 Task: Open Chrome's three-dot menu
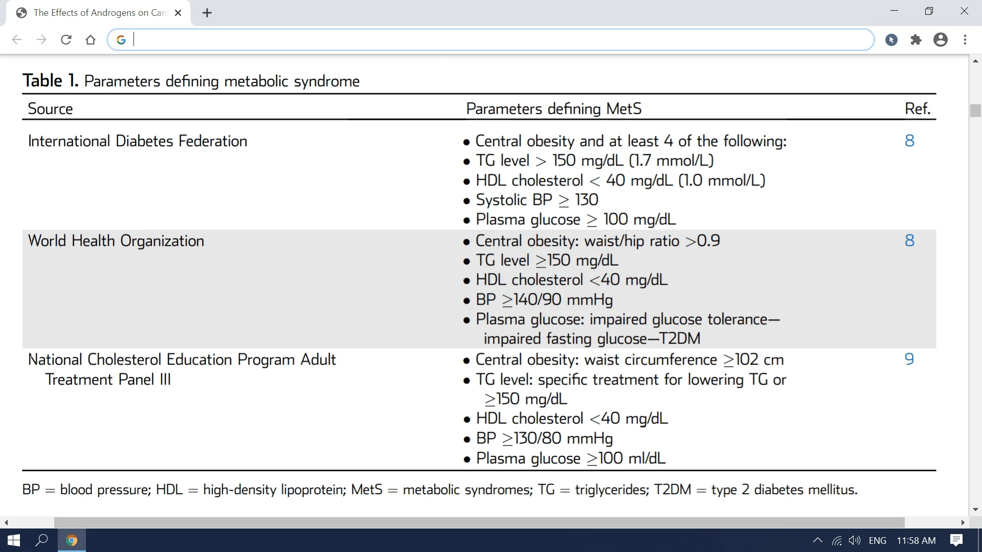tap(965, 40)
